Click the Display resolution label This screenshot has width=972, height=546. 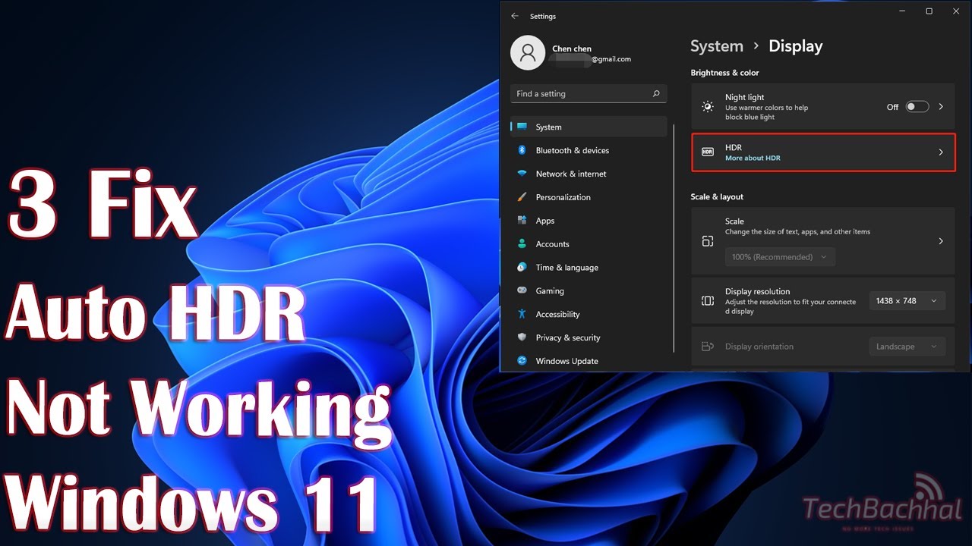coord(757,291)
